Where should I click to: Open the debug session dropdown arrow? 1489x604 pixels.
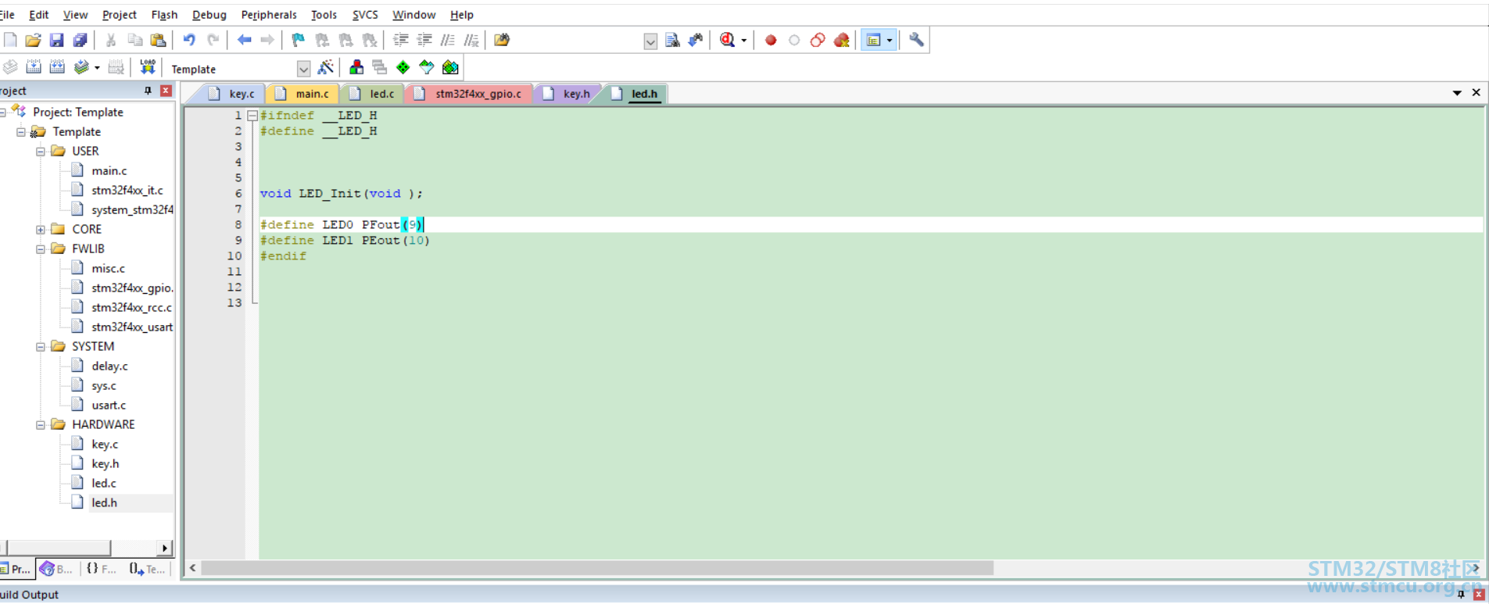[743, 41]
